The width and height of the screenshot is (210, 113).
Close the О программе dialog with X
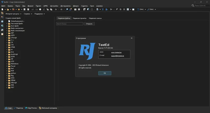tap(132, 38)
